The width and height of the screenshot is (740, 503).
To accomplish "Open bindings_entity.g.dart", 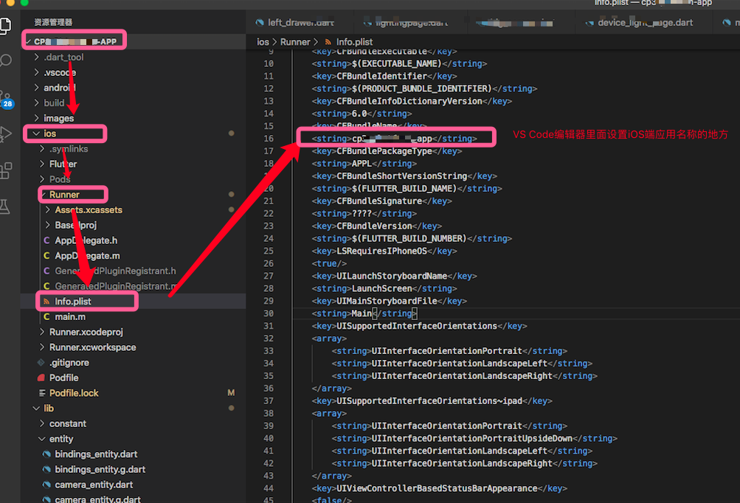I will tap(100, 469).
